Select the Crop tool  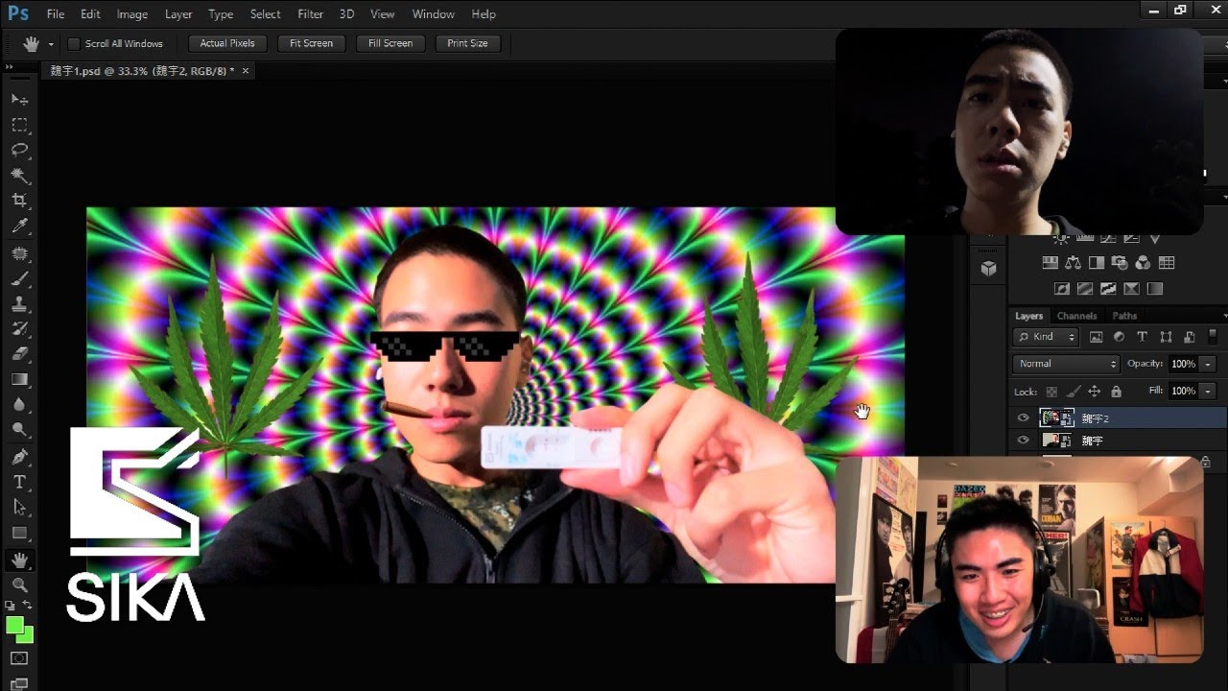19,201
